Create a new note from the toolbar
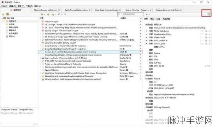 [x=53, y=14]
